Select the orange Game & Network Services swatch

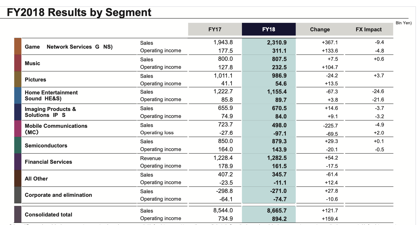18,46
